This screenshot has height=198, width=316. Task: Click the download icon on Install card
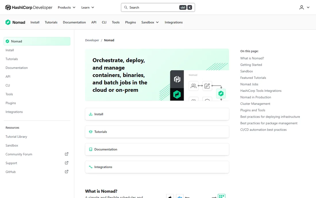click(91, 114)
